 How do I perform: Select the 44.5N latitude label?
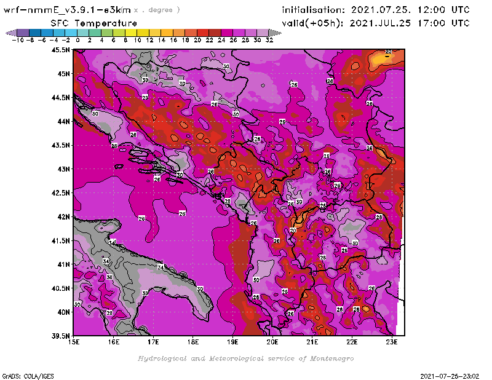coord(61,98)
